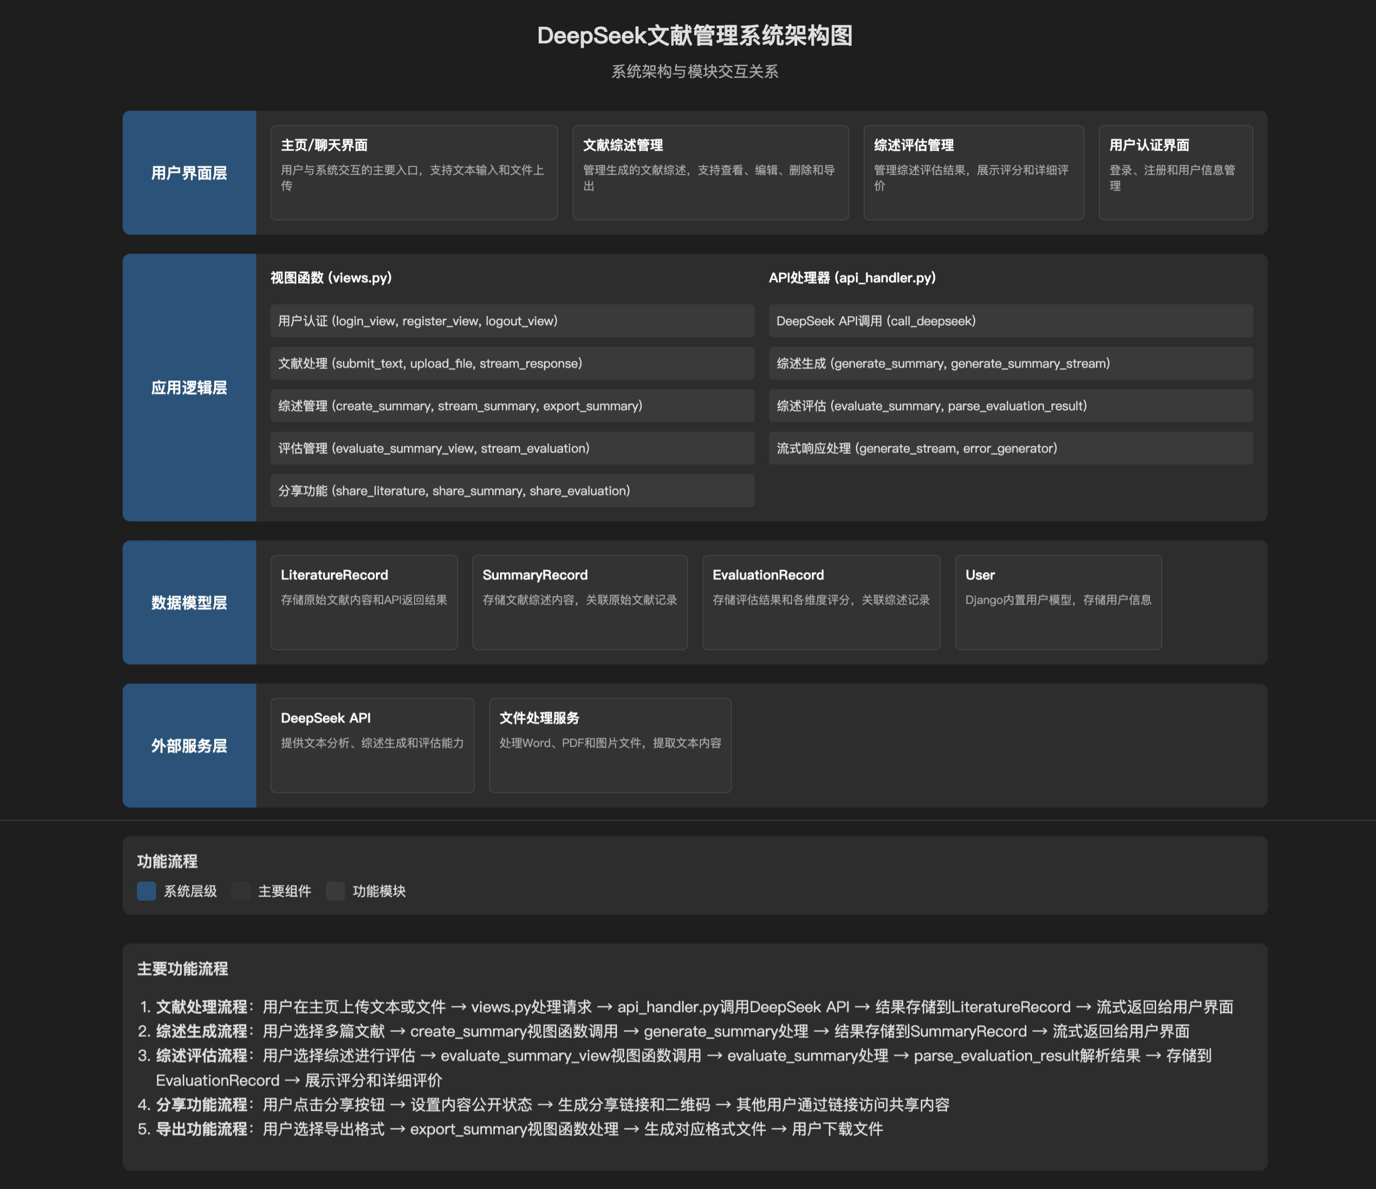
Task: Select the SummaryRecord model card
Action: (580, 602)
